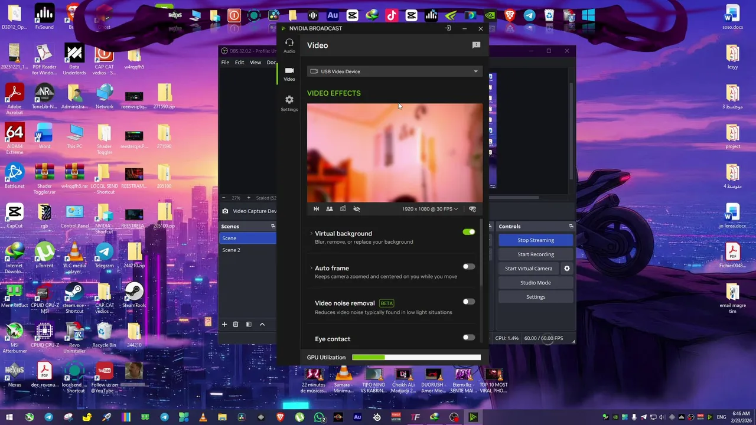756x425 pixels.
Task: Click Start Virtual Camera in OBS
Action: pyautogui.click(x=529, y=269)
